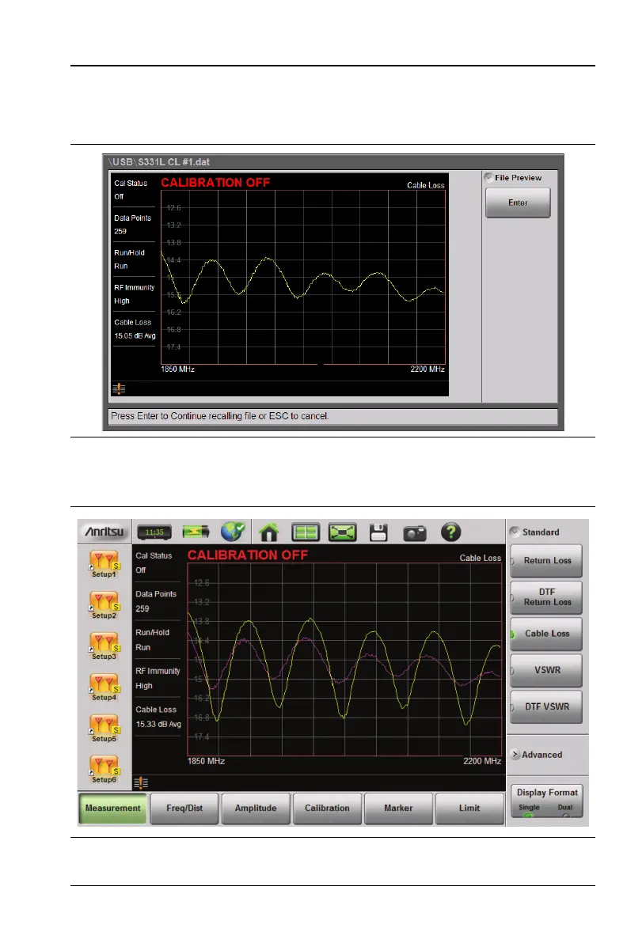Click Enter button in File Preview

pyautogui.click(x=518, y=203)
